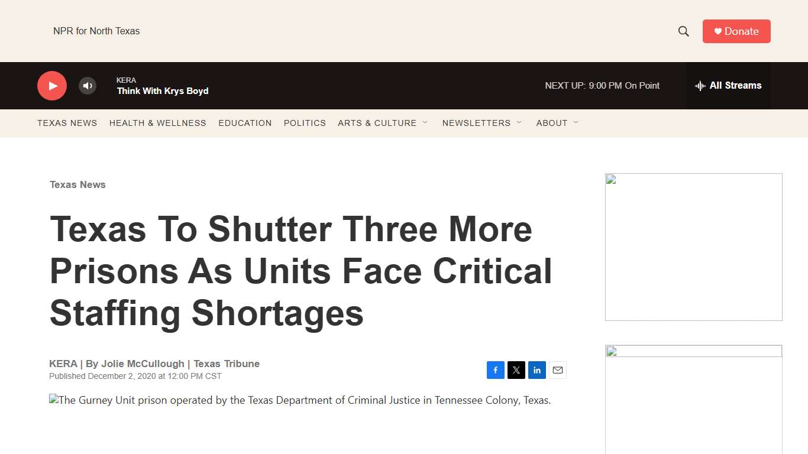The image size is (808, 454).
Task: Visit the NPR for North Texas home link
Action: pyautogui.click(x=96, y=31)
